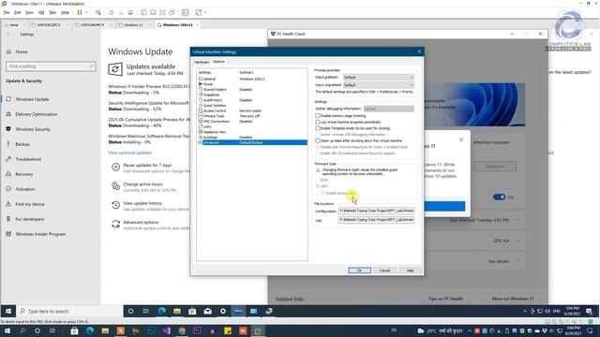Take a snapshot using the clock toolbar icon
This screenshot has width=600, height=337.
click(112, 12)
